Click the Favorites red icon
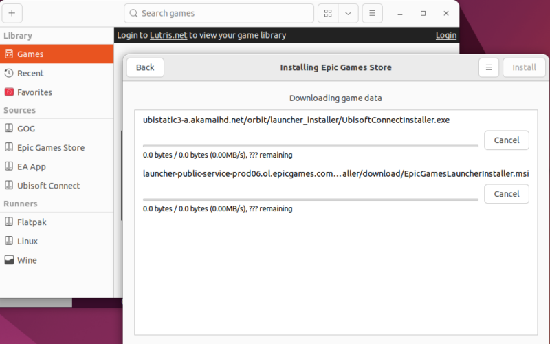550x344 pixels. [9, 92]
